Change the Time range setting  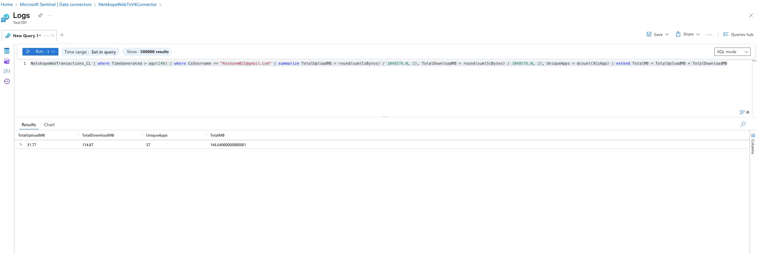click(90, 52)
